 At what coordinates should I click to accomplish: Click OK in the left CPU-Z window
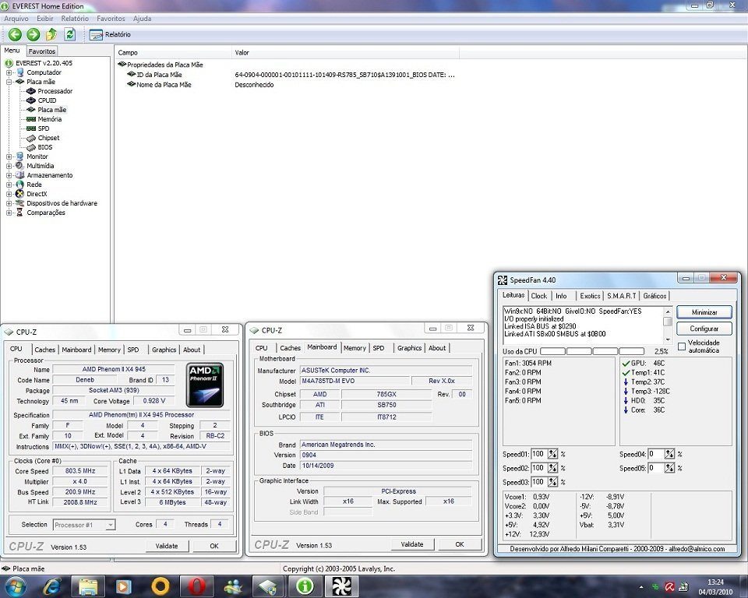(x=214, y=546)
